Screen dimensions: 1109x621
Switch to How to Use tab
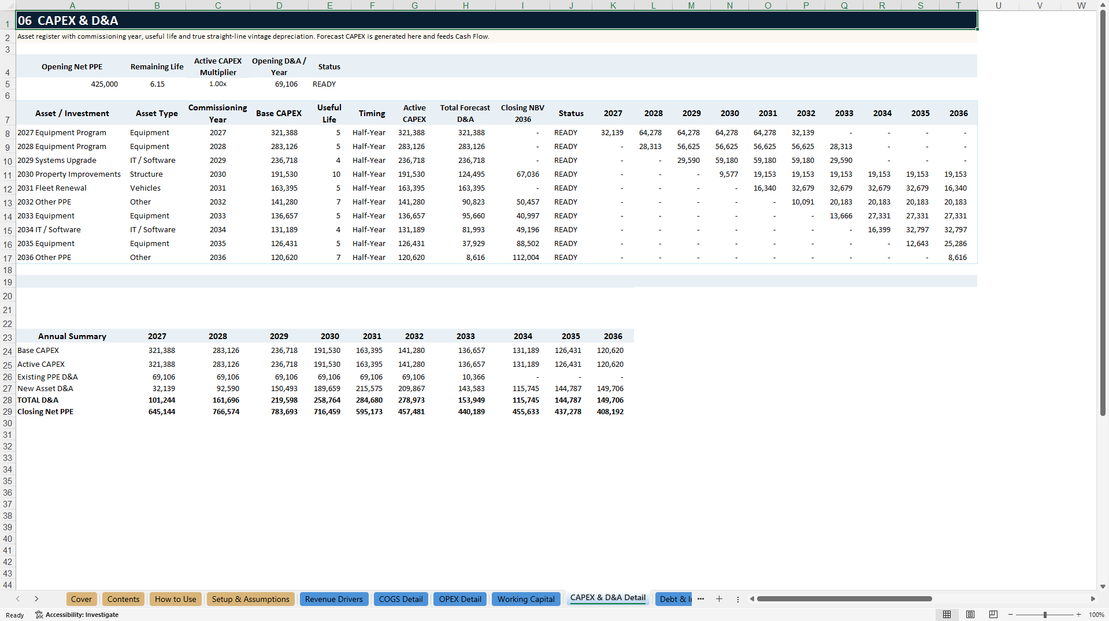(x=176, y=599)
